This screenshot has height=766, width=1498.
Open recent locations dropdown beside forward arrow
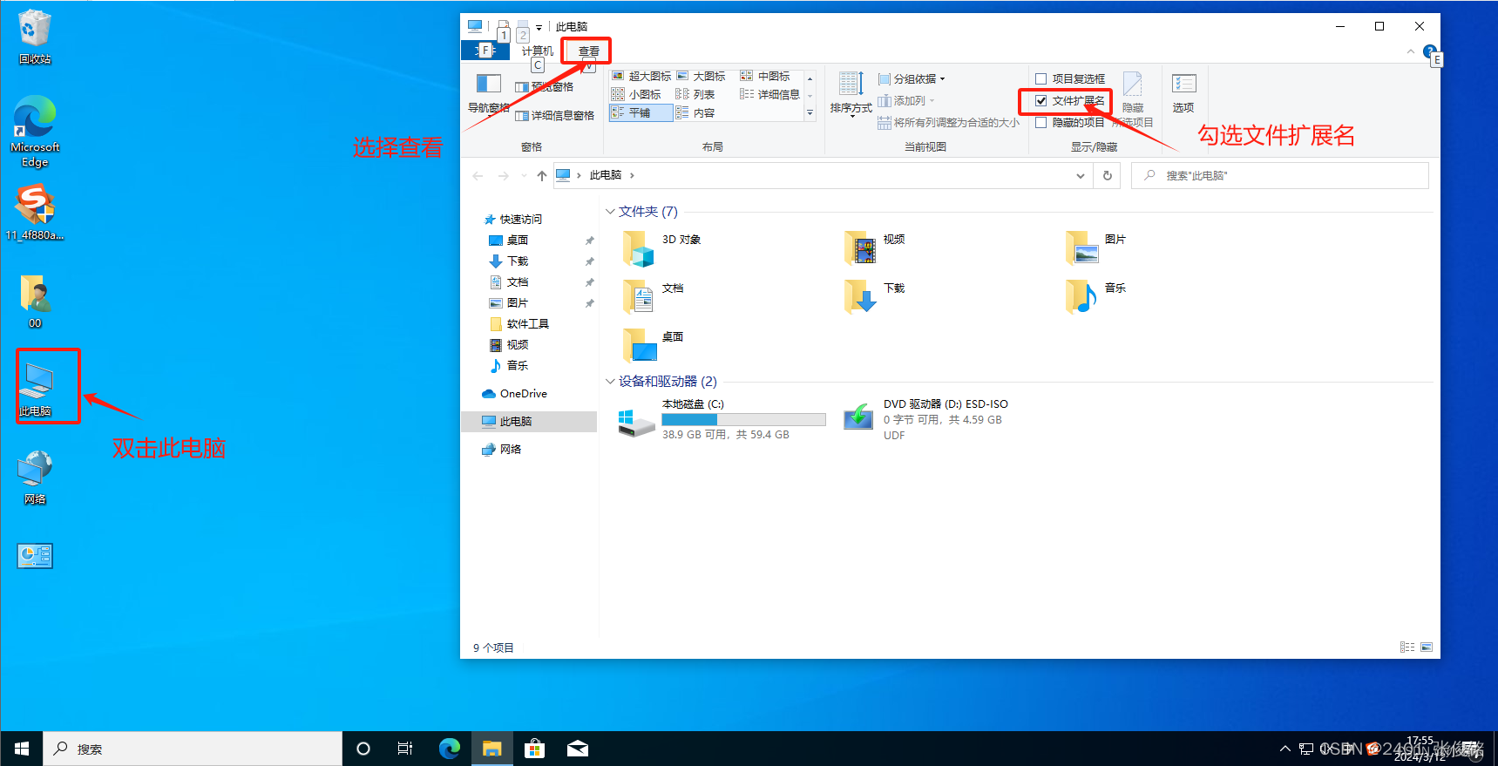tap(523, 175)
